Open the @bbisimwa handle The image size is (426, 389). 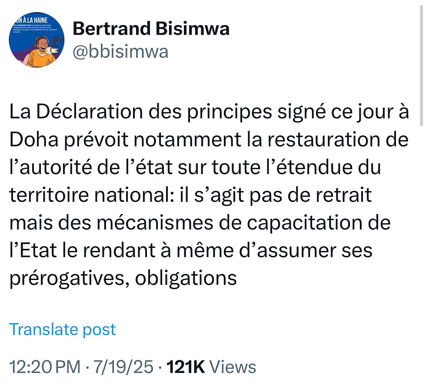tap(120, 52)
